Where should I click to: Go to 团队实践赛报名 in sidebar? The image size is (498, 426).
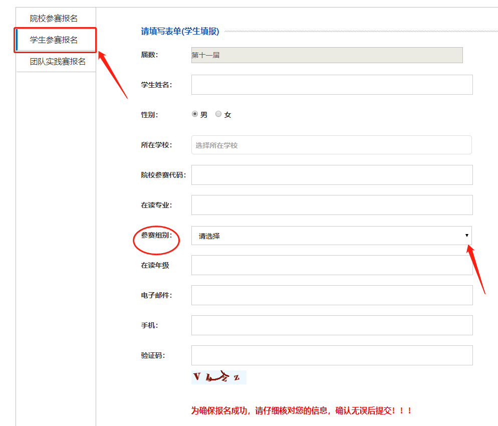[x=57, y=62]
